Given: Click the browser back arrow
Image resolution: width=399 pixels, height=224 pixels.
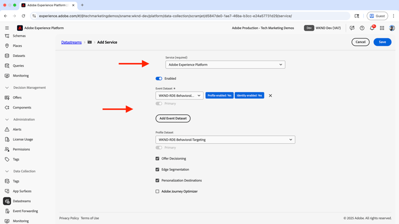Looking at the screenshot, I should pyautogui.click(x=6, y=16).
